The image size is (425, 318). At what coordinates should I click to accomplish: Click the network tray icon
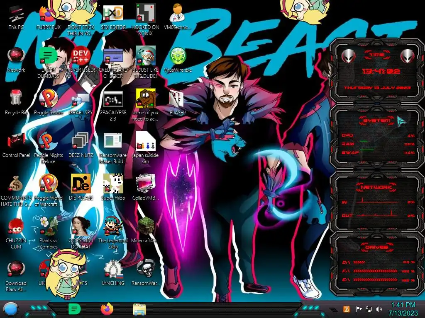click(x=369, y=309)
